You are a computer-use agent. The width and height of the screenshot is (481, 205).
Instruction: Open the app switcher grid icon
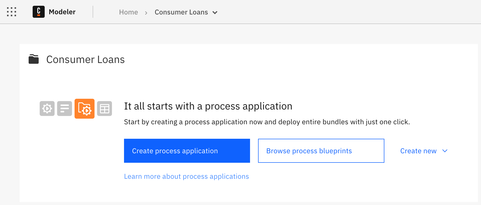[x=12, y=12]
